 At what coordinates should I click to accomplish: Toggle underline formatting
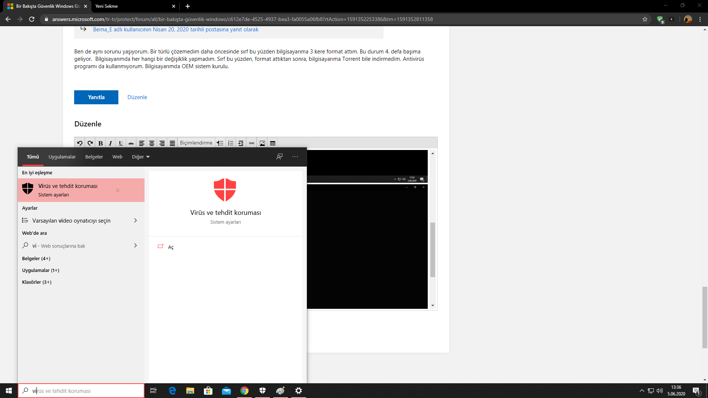click(x=121, y=143)
